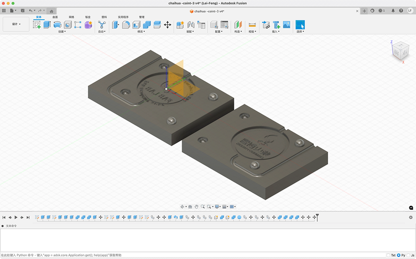Switch to the 曲面 tab

(x=55, y=17)
